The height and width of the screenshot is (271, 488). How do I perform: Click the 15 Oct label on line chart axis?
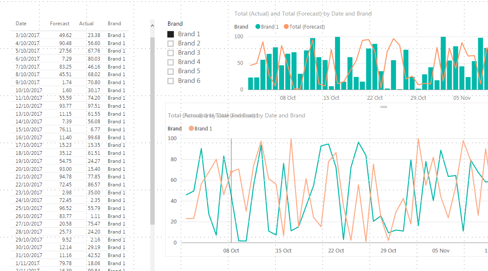click(284, 251)
